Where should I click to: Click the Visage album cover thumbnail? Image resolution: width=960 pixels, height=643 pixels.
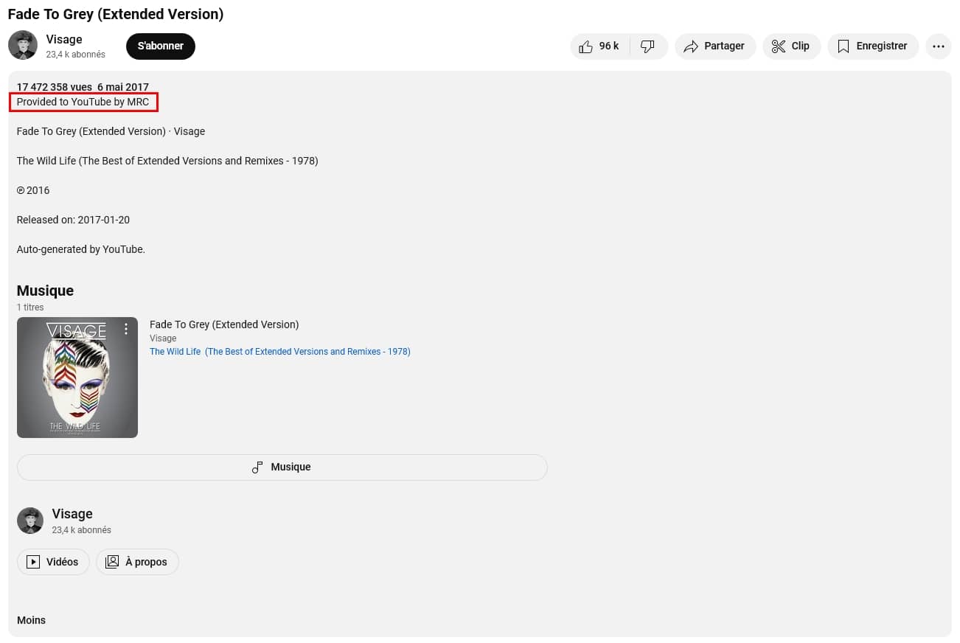pos(77,378)
